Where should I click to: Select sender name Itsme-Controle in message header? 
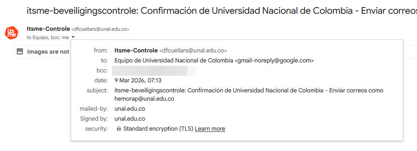point(48,29)
